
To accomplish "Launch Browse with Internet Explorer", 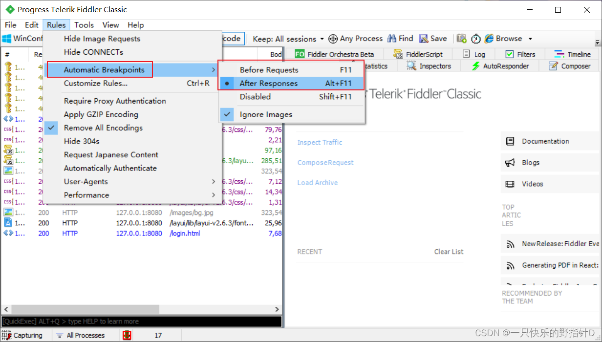I will pyautogui.click(x=504, y=39).
